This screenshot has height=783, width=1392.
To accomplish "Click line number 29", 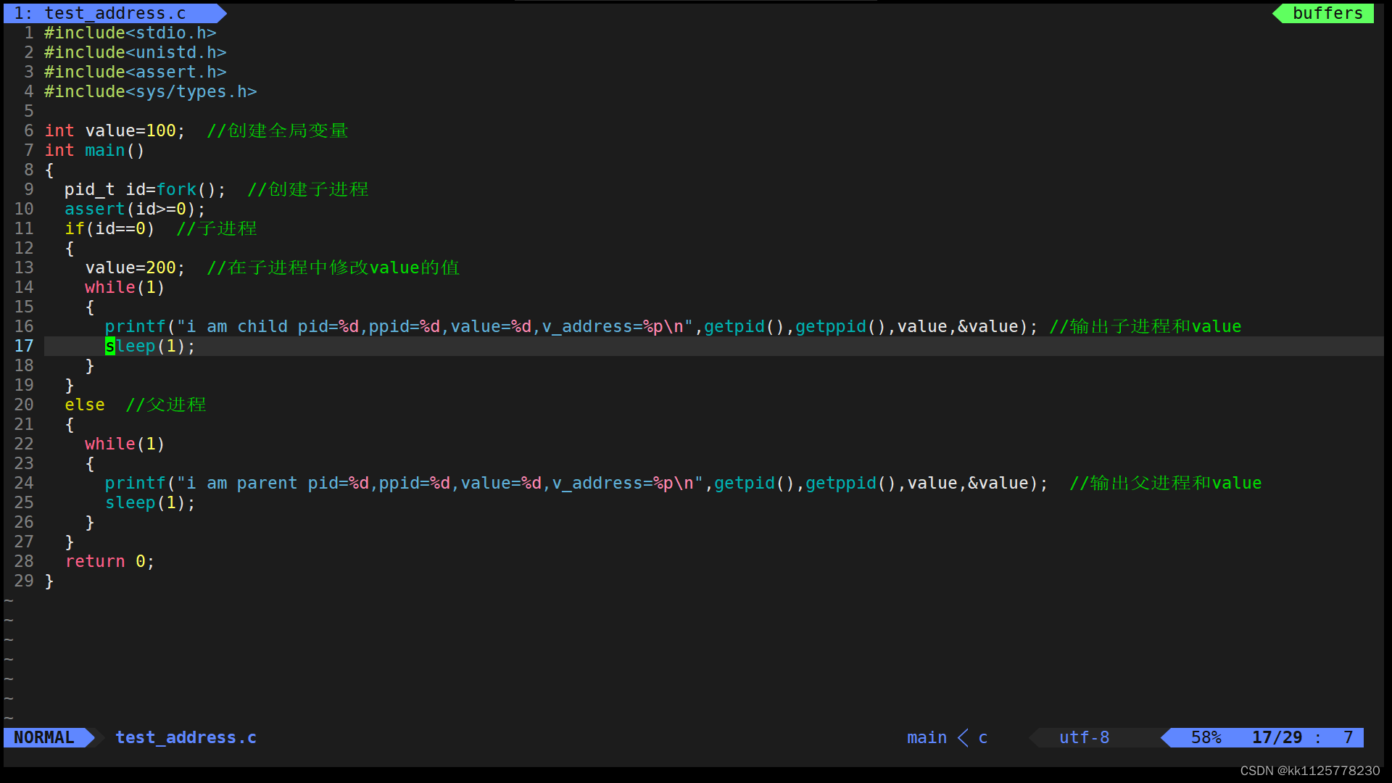I will click(24, 581).
